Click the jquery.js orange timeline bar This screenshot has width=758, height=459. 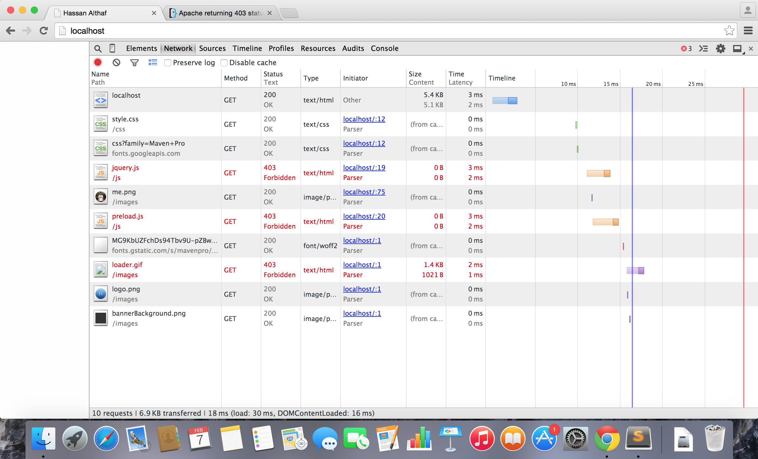point(598,174)
